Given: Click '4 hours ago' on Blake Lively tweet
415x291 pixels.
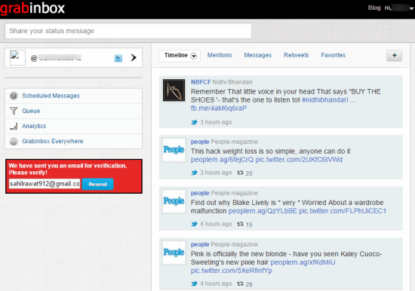Looking at the screenshot, I should [x=216, y=224].
